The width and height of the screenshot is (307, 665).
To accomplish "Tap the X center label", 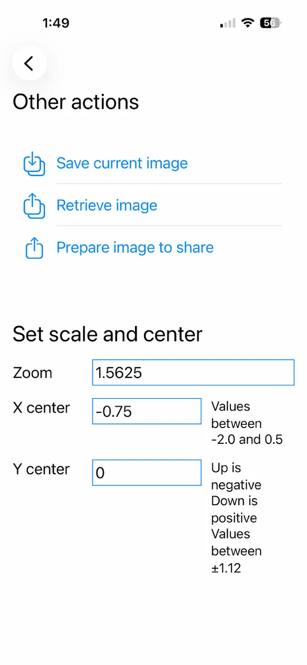I will (x=41, y=408).
